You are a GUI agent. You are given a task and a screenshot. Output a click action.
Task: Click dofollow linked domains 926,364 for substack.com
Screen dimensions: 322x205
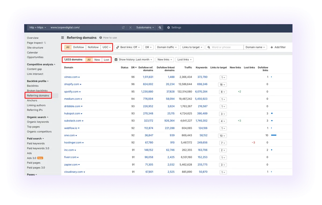tap(169, 121)
